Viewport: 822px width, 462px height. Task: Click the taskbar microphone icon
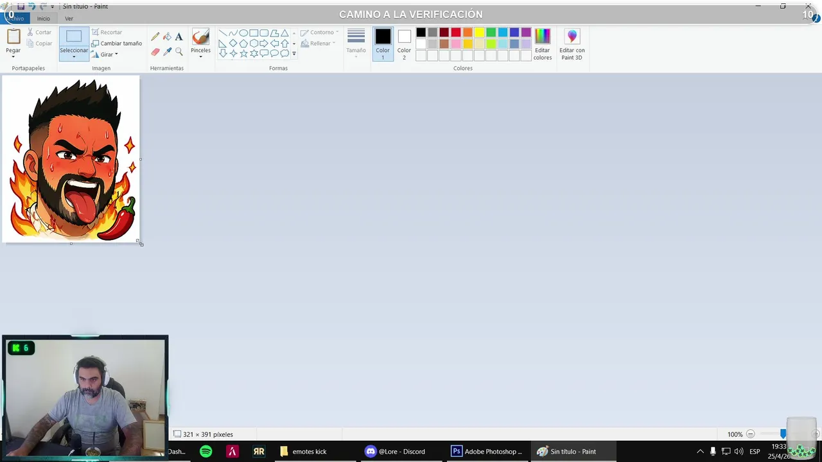click(x=713, y=451)
